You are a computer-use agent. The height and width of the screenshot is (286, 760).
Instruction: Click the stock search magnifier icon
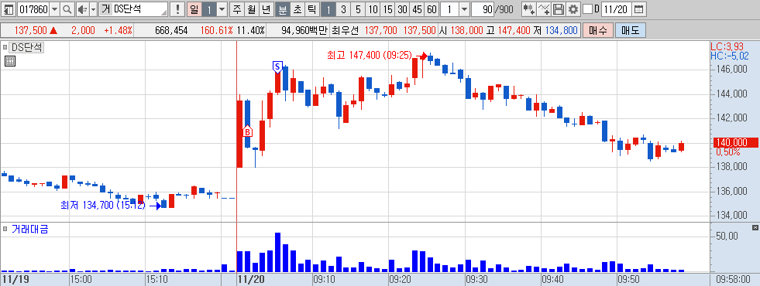tap(67, 9)
